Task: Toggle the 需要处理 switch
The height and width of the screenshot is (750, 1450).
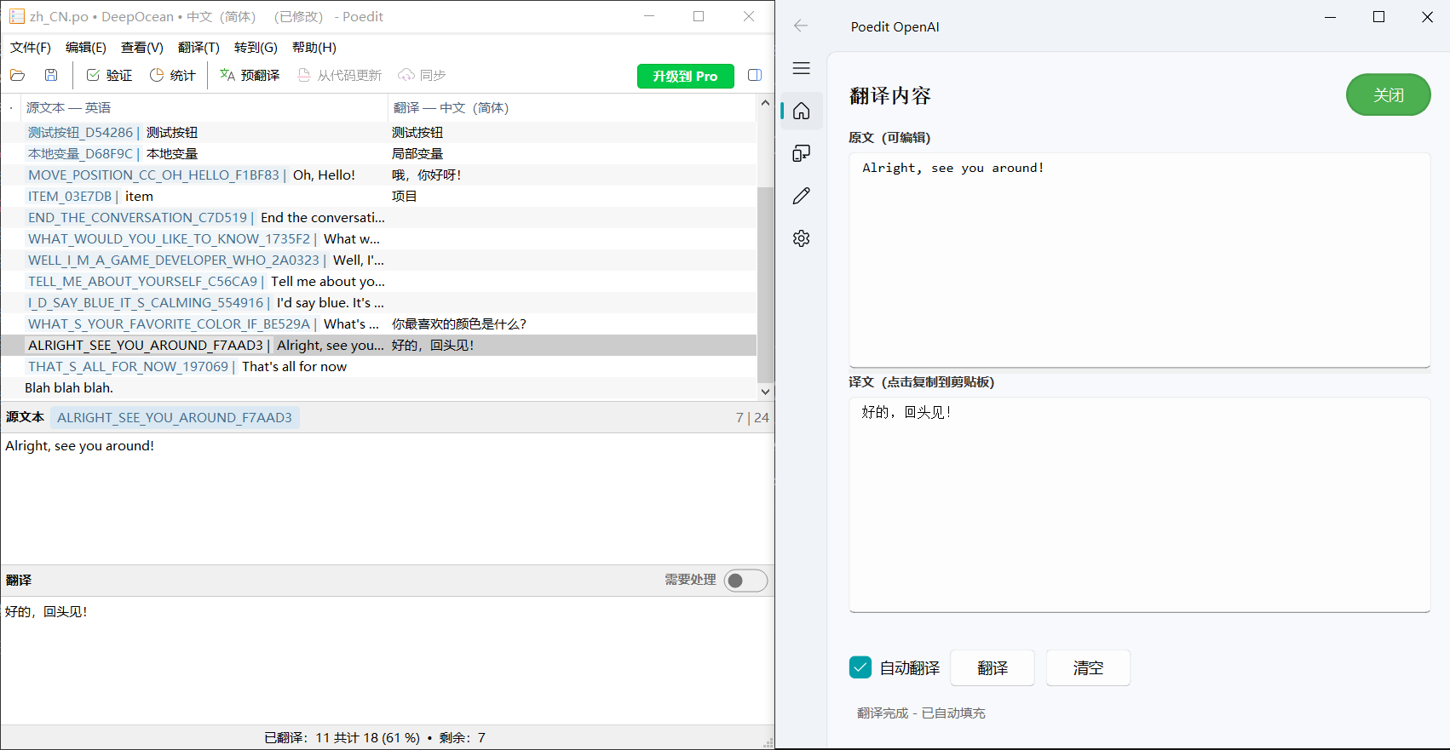Action: [x=745, y=581]
